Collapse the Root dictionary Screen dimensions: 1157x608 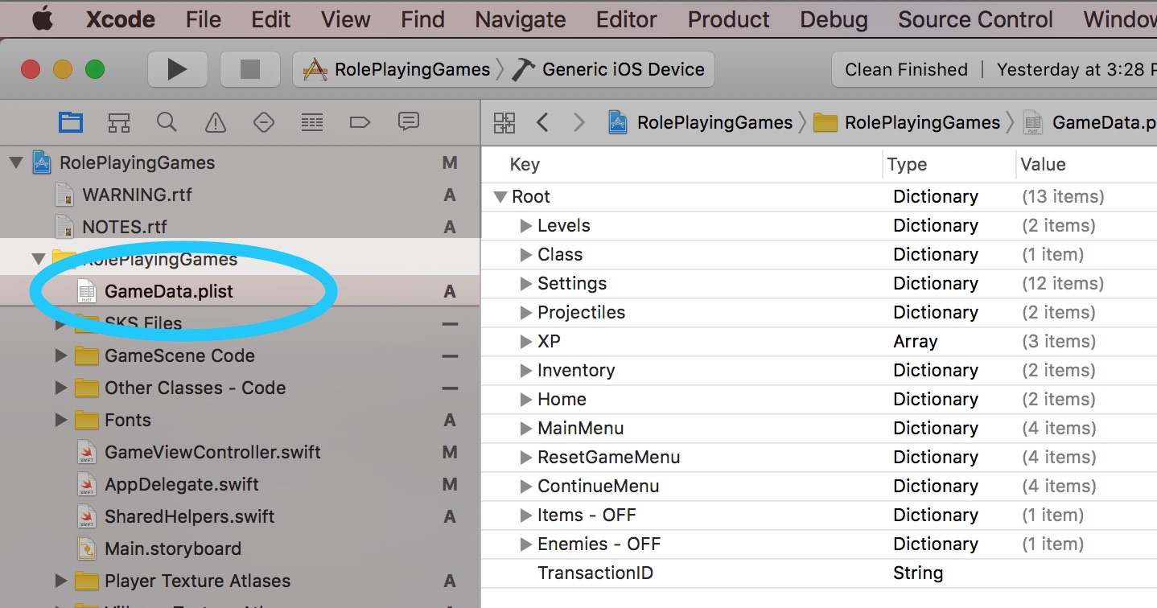[x=500, y=196]
